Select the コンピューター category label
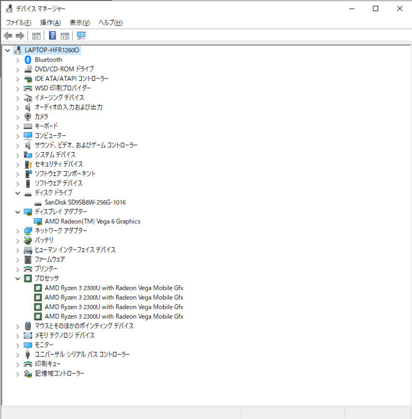The image size is (412, 419). 50,136
